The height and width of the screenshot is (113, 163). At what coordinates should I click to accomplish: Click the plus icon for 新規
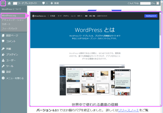click(x=52, y=3)
